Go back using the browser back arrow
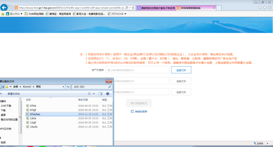 pos(4,8)
